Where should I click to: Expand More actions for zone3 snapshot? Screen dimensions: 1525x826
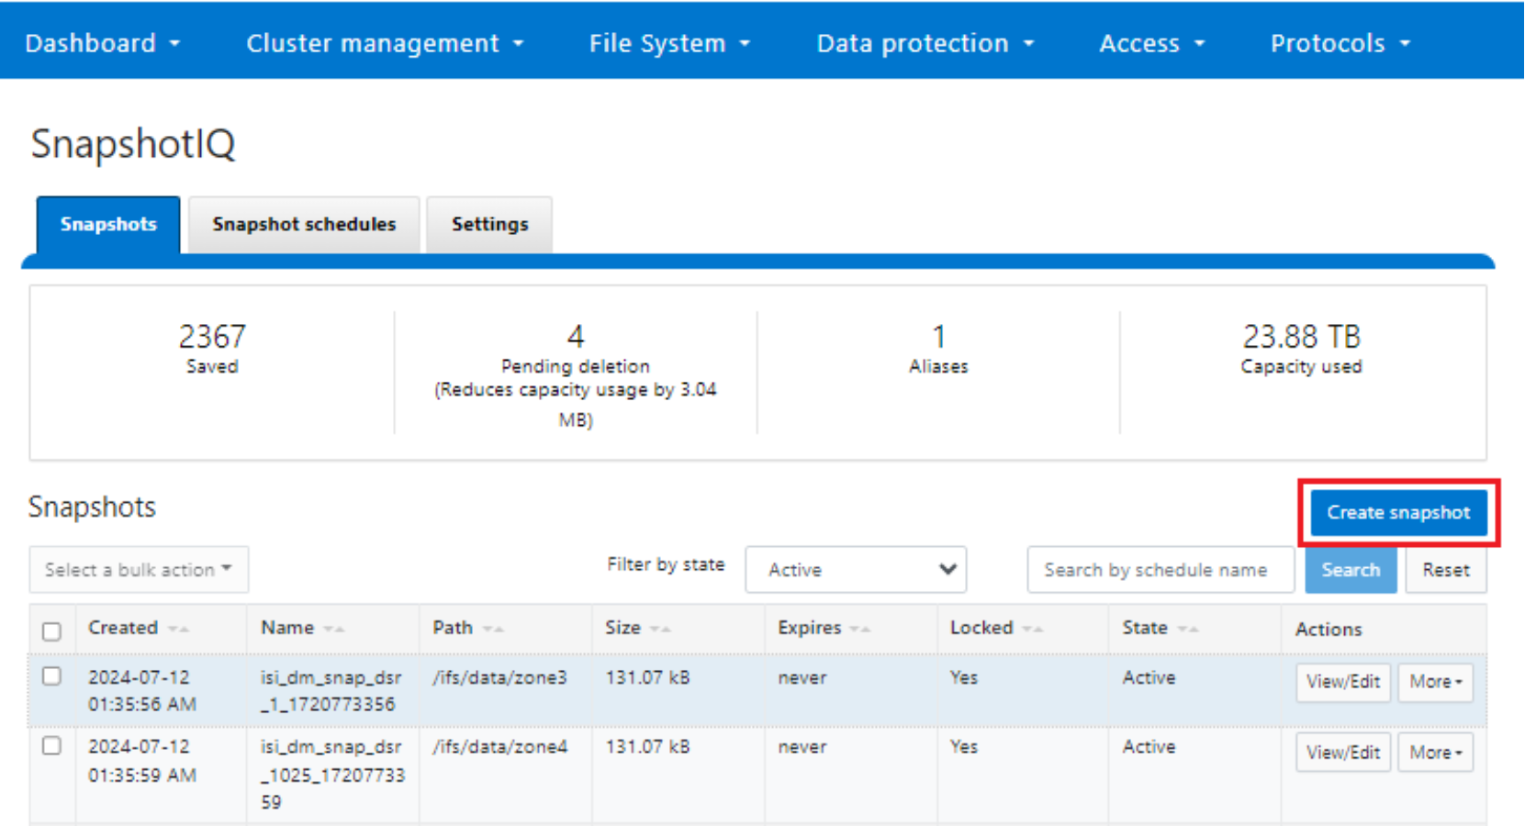(x=1436, y=682)
